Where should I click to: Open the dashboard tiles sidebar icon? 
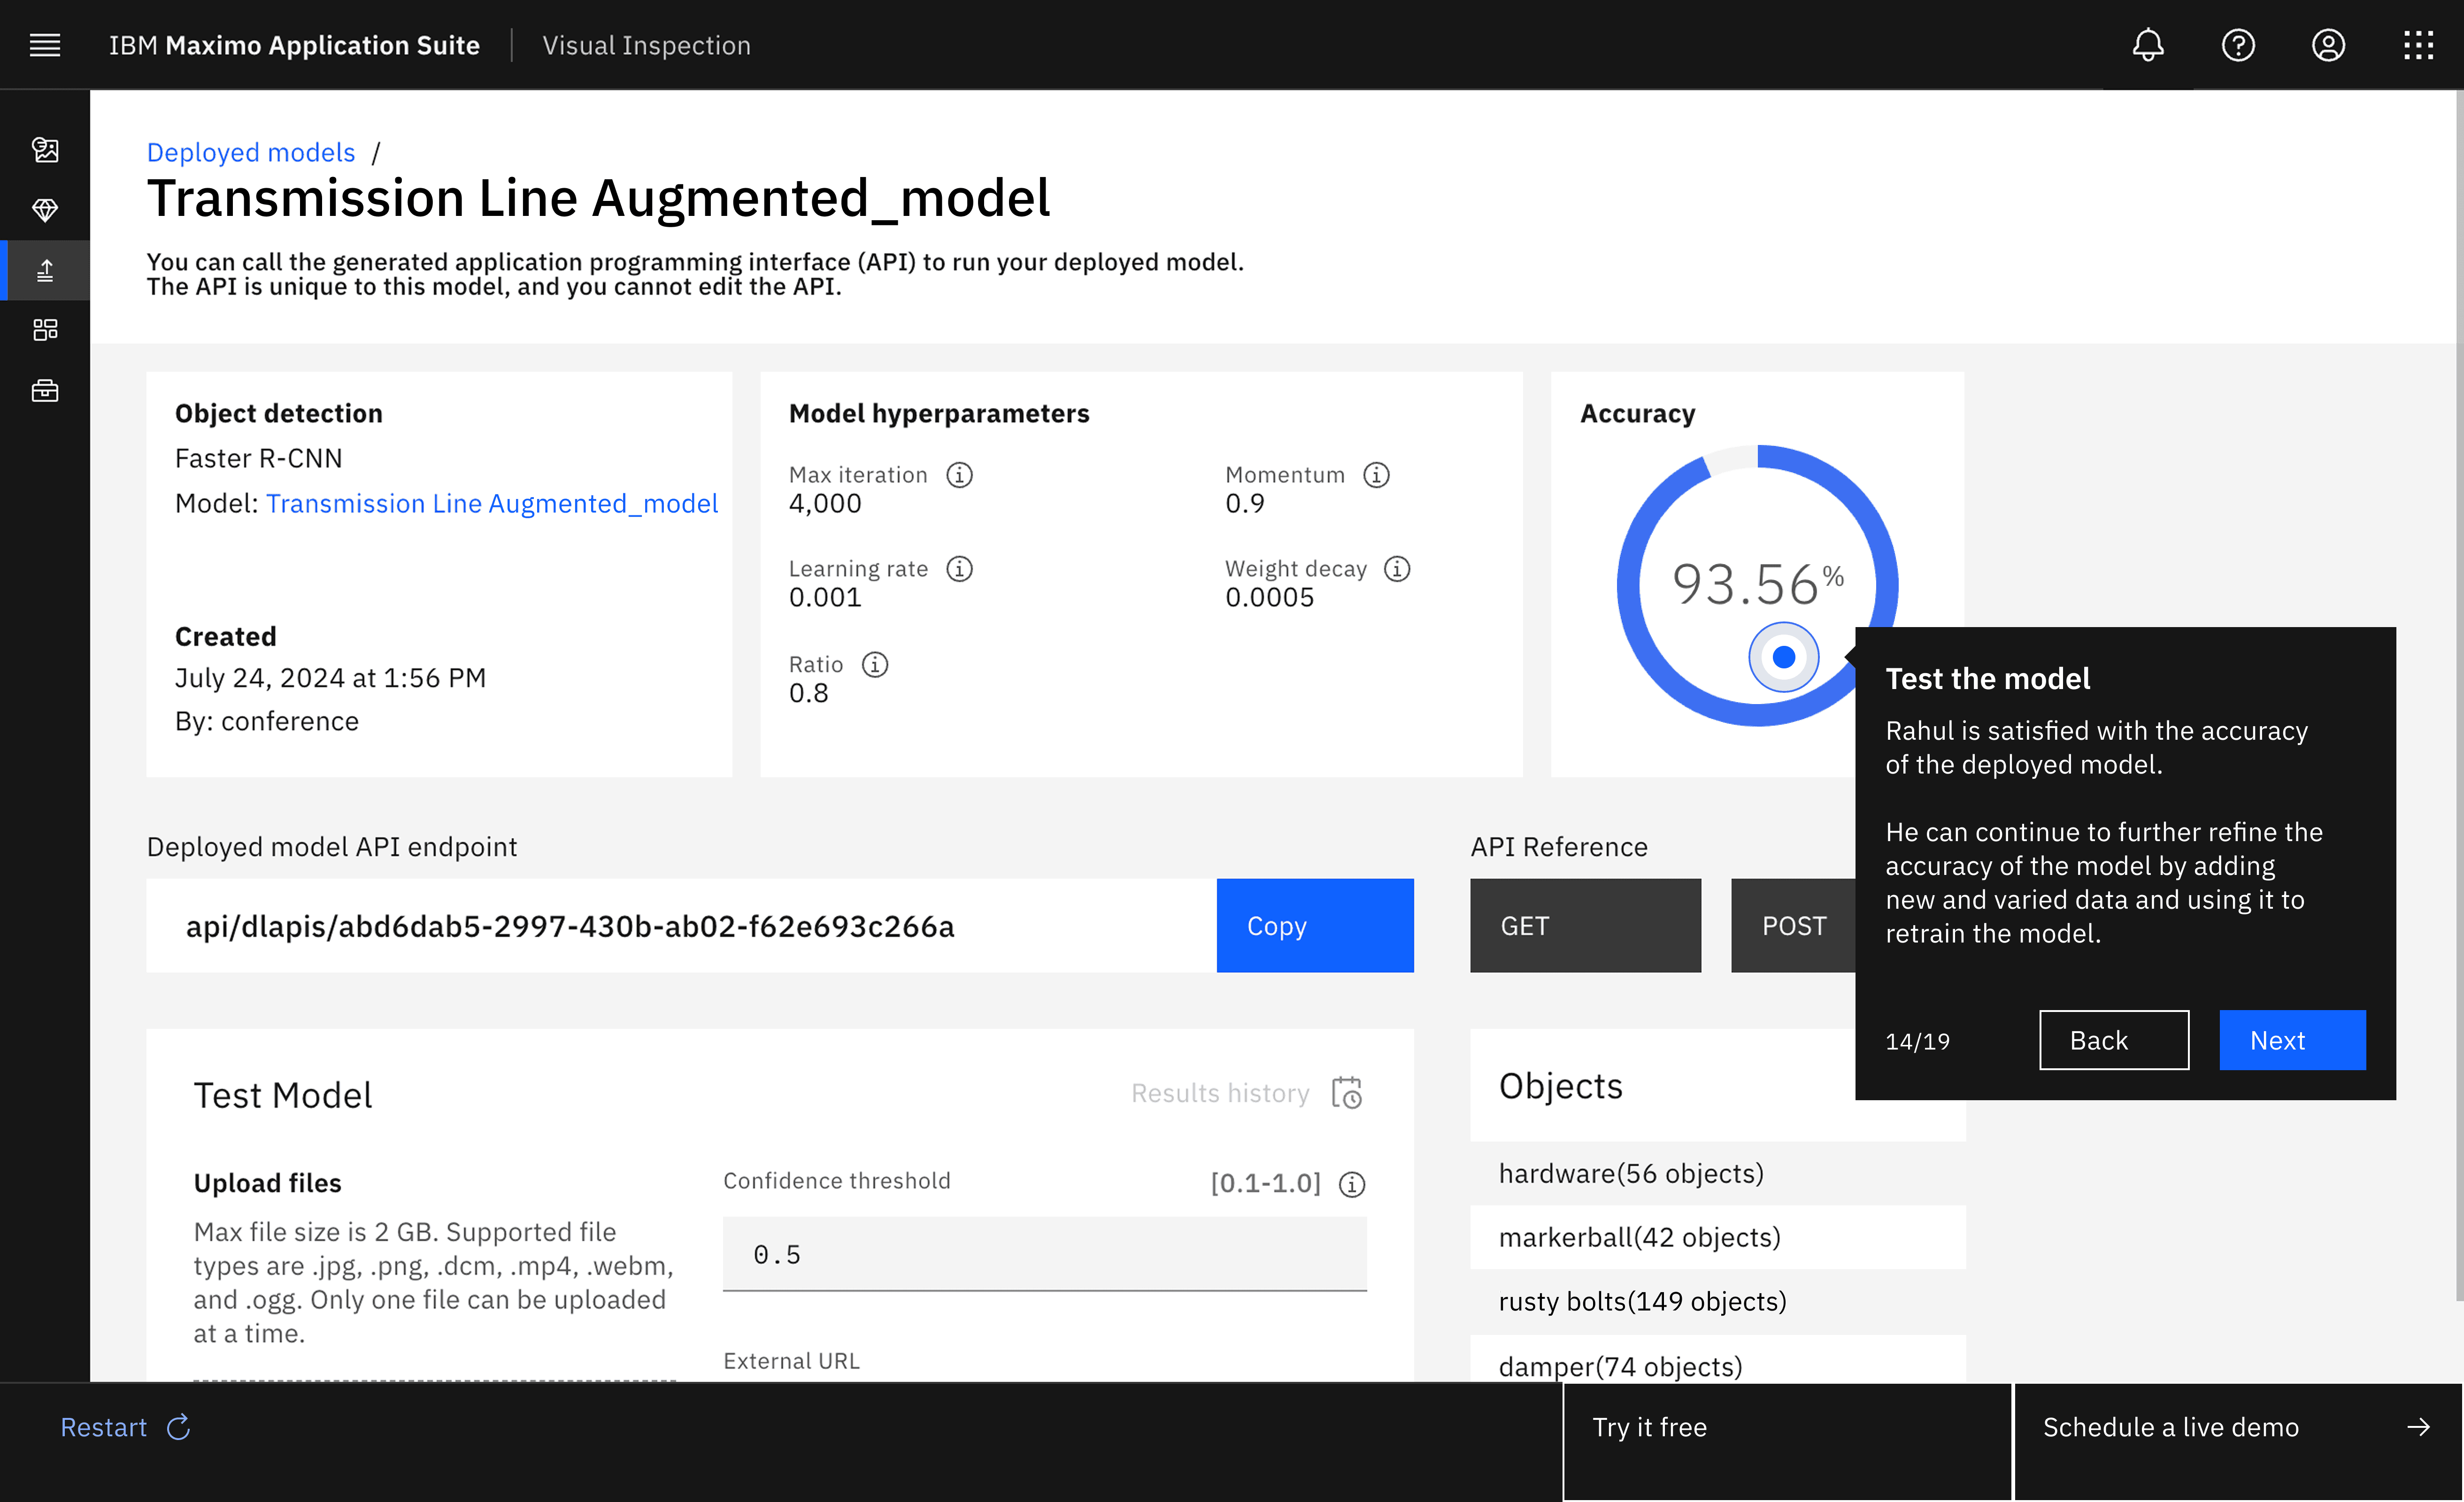45,330
